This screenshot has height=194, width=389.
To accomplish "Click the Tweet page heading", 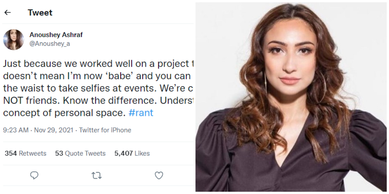I will (x=40, y=13).
